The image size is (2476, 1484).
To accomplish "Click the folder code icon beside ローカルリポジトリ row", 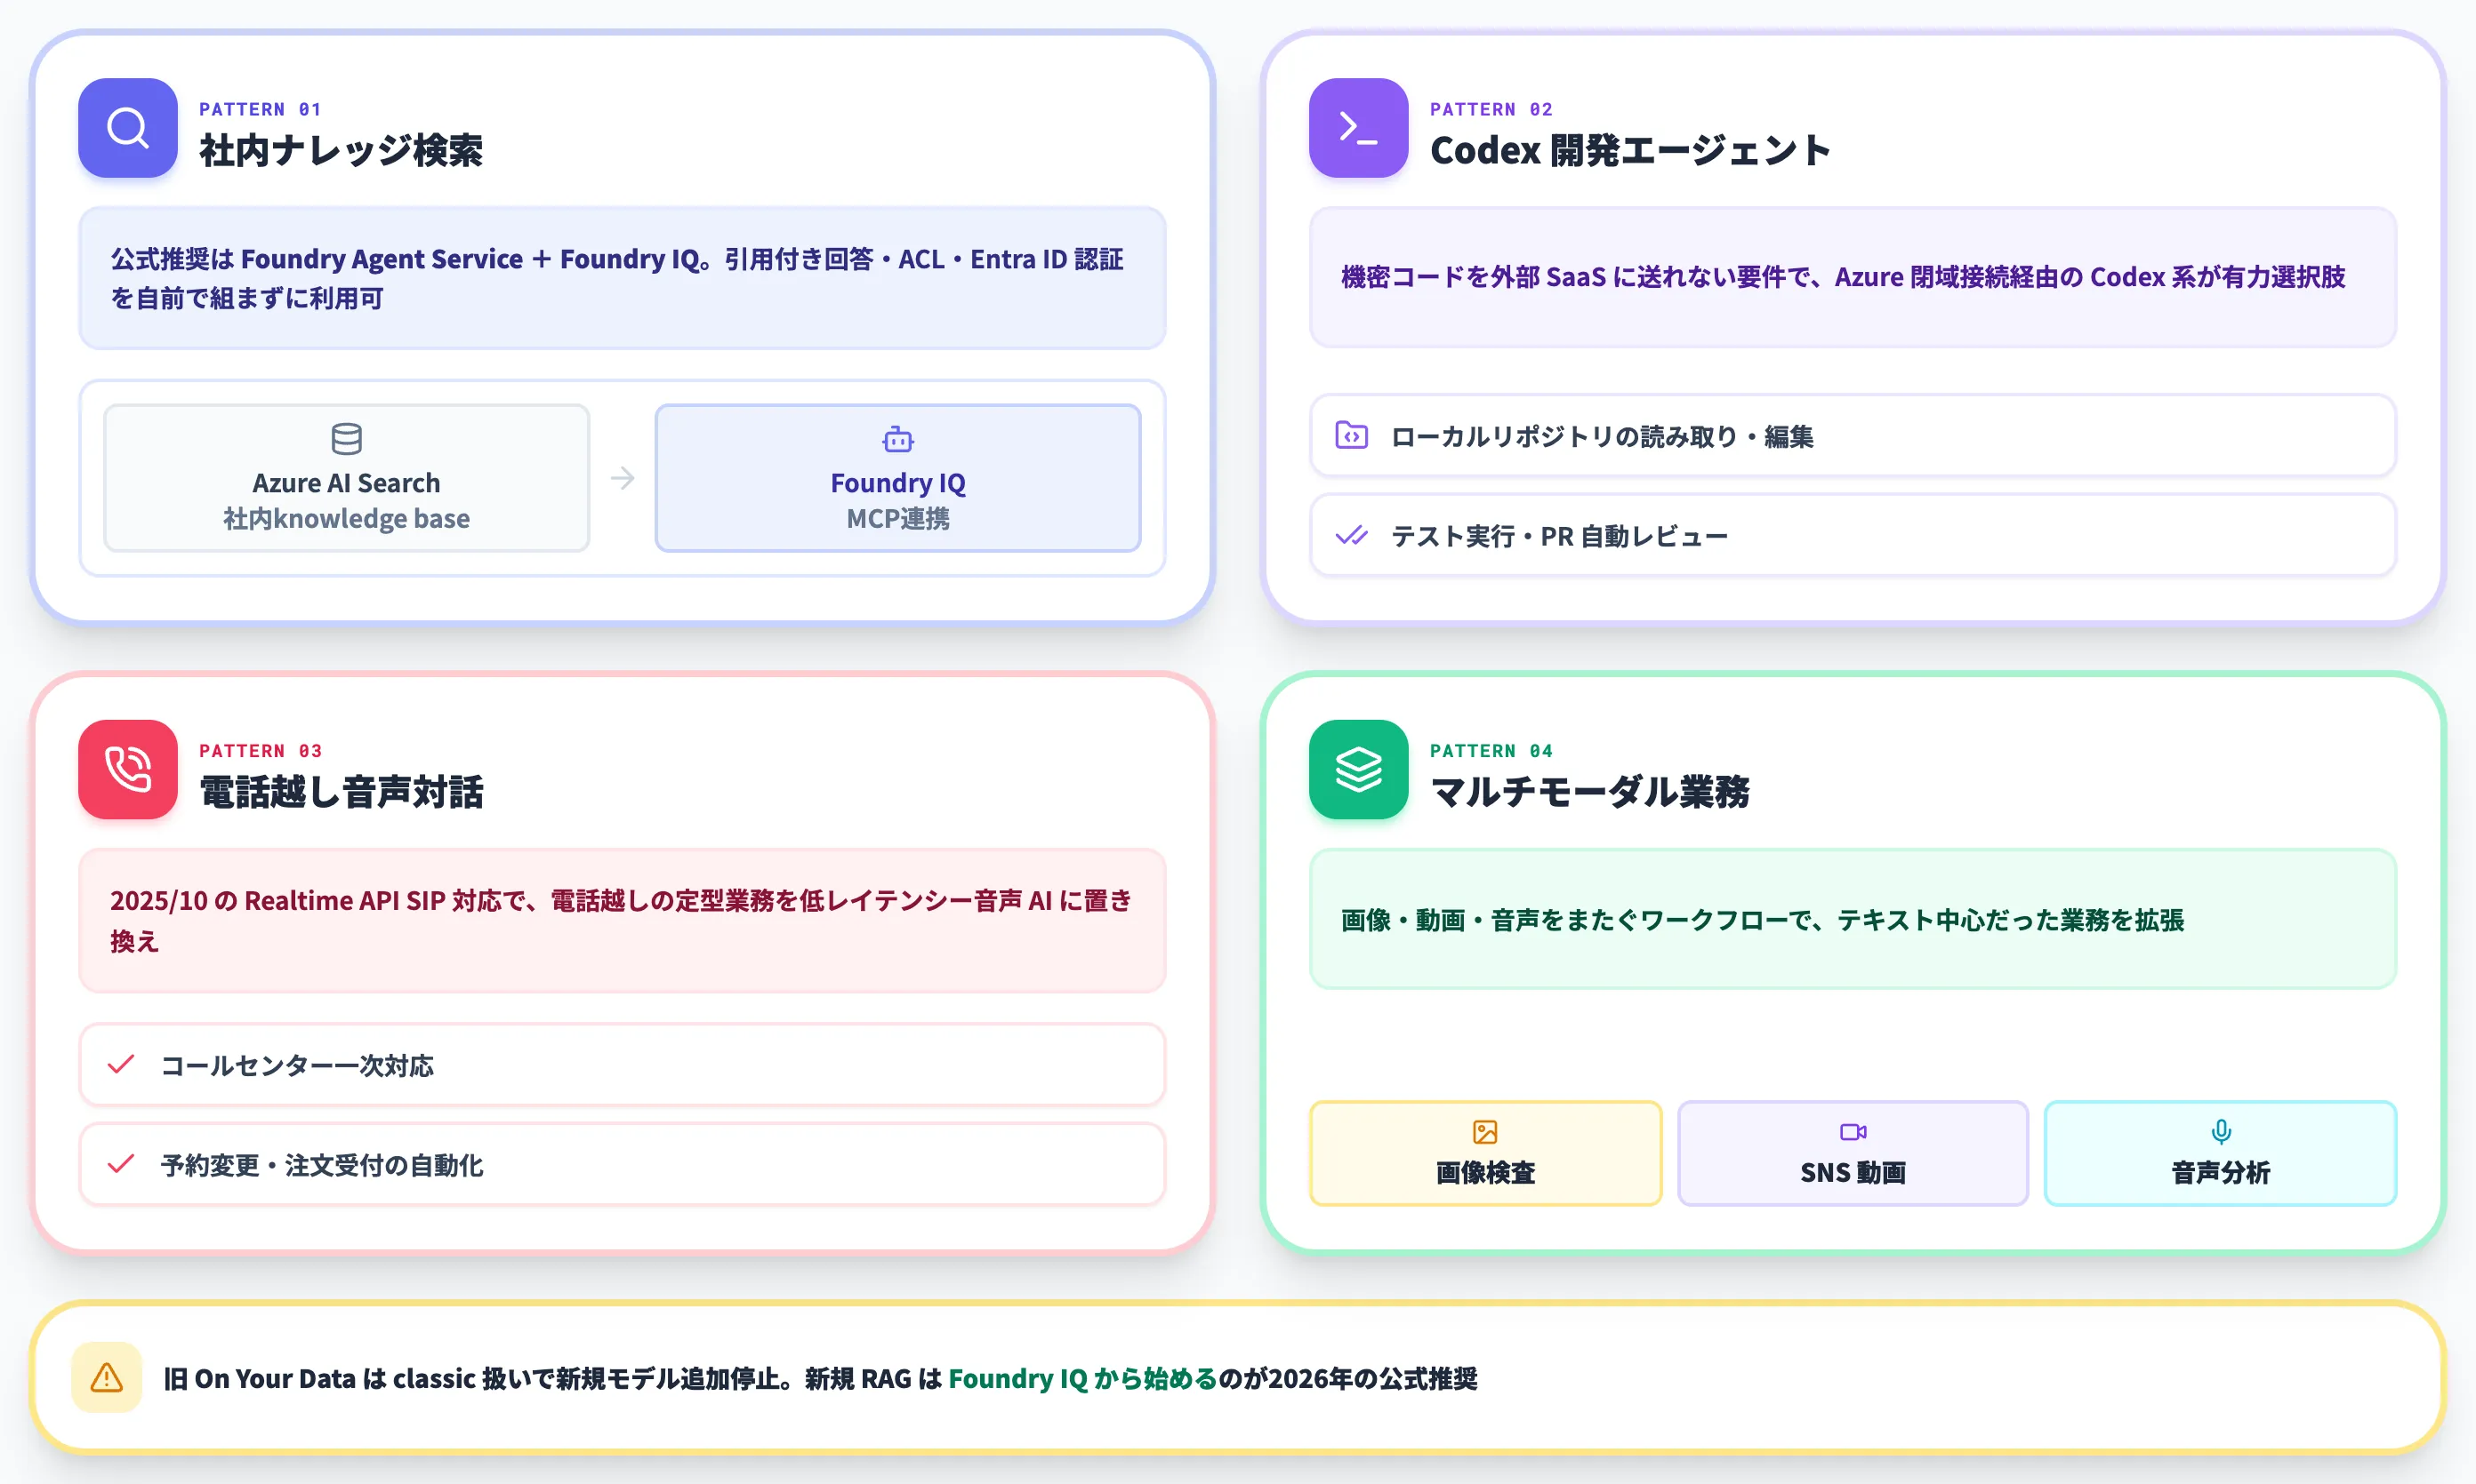I will (1351, 435).
